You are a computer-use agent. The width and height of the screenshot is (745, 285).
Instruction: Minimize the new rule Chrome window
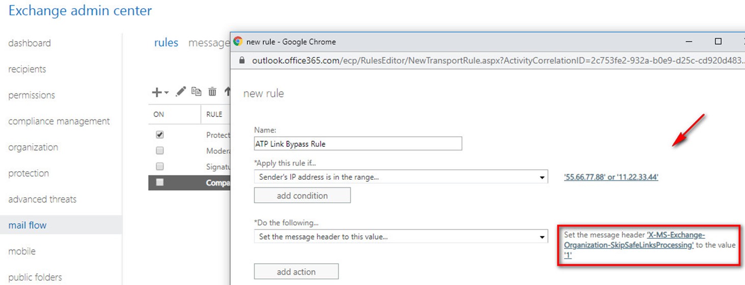[x=689, y=42]
